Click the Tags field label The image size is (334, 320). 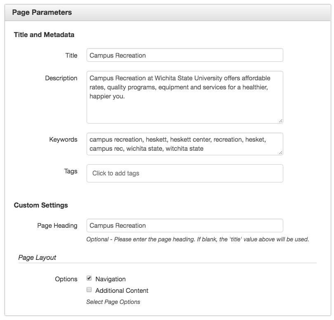click(71, 171)
